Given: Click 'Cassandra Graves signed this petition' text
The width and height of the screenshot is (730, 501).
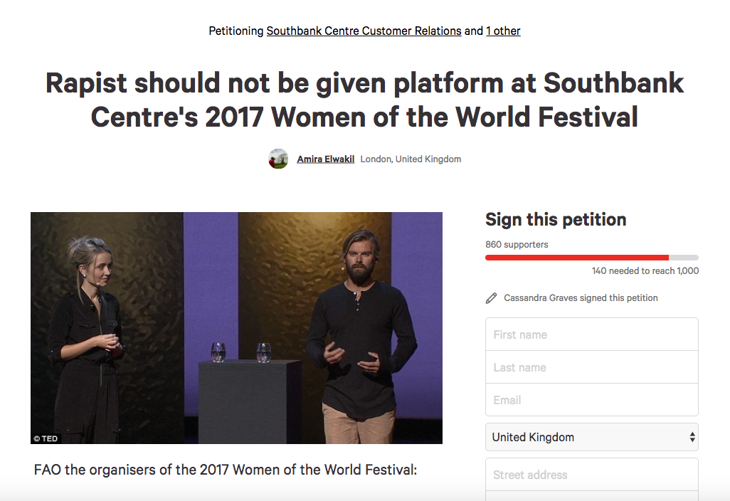Looking at the screenshot, I should click(x=581, y=298).
